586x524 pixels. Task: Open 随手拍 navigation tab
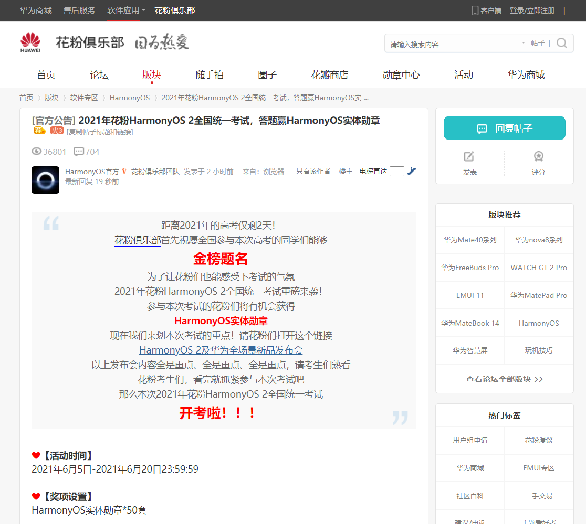point(210,75)
